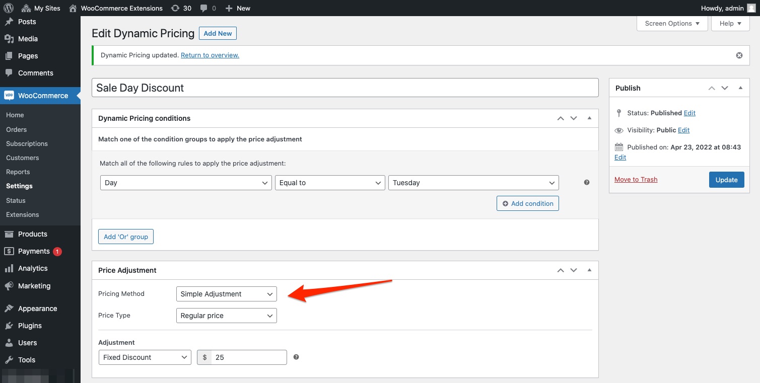Click Move to Trash link
760x383 pixels.
tap(636, 179)
